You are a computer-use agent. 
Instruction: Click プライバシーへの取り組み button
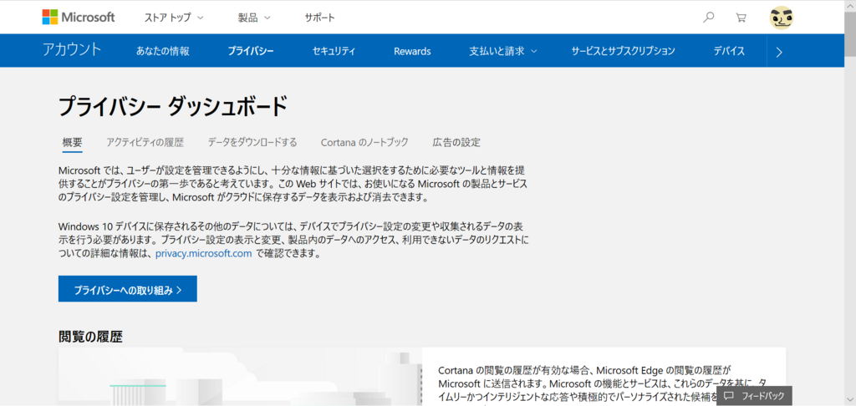click(128, 289)
